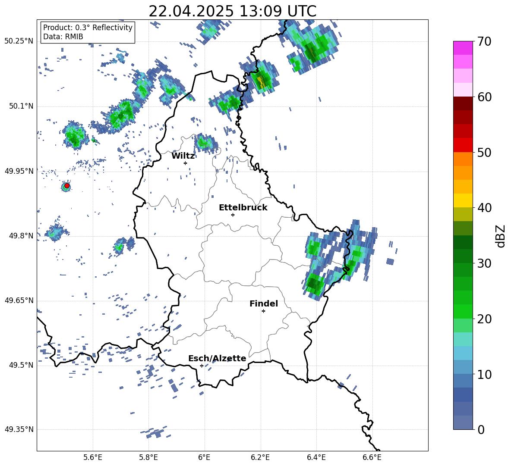Click the 6.4°E longitude tick label
The image size is (511, 466).
tap(316, 457)
